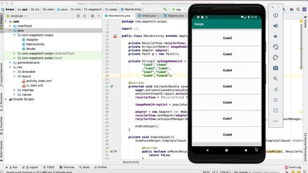
Task: Expand the generatedJava folder
Action: pos(10,62)
